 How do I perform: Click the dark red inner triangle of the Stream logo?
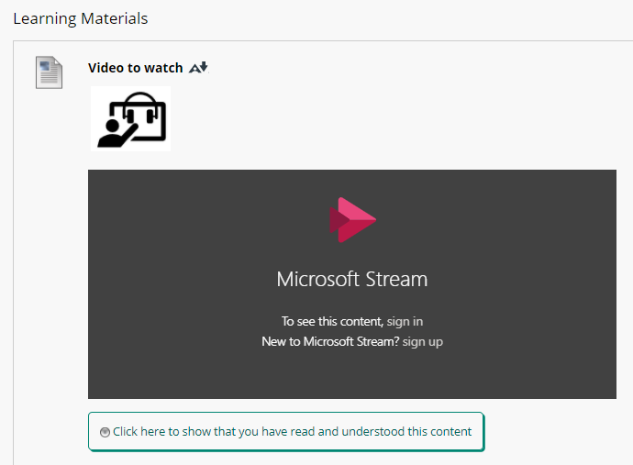[x=339, y=220]
